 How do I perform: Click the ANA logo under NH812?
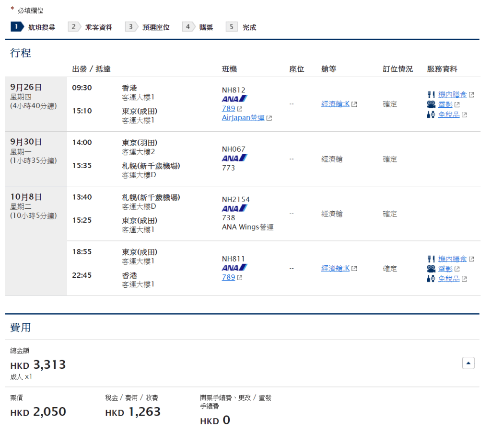point(234,99)
